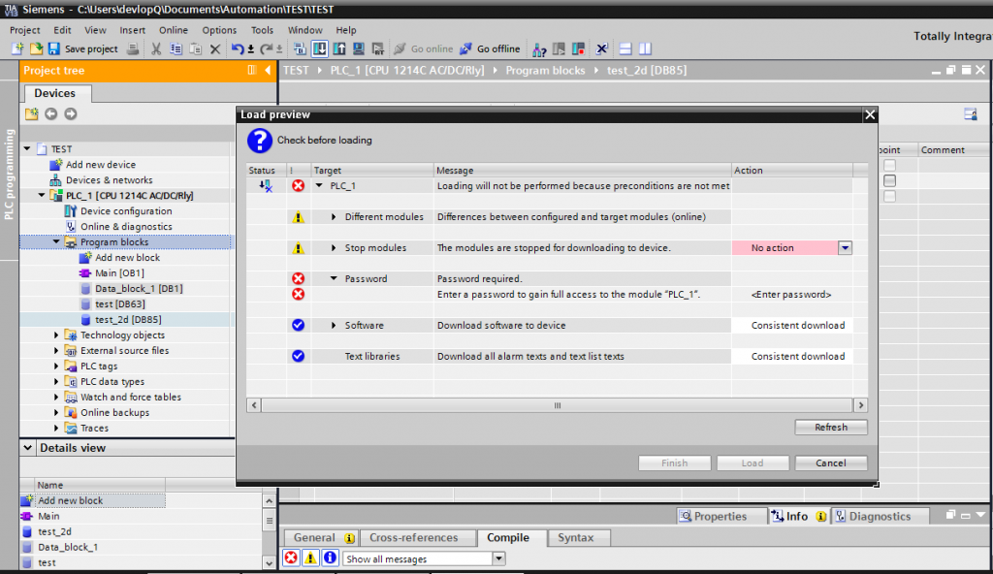
Task: Click the Refresh button
Action: 831,427
